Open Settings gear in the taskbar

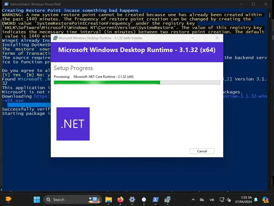pos(132,200)
